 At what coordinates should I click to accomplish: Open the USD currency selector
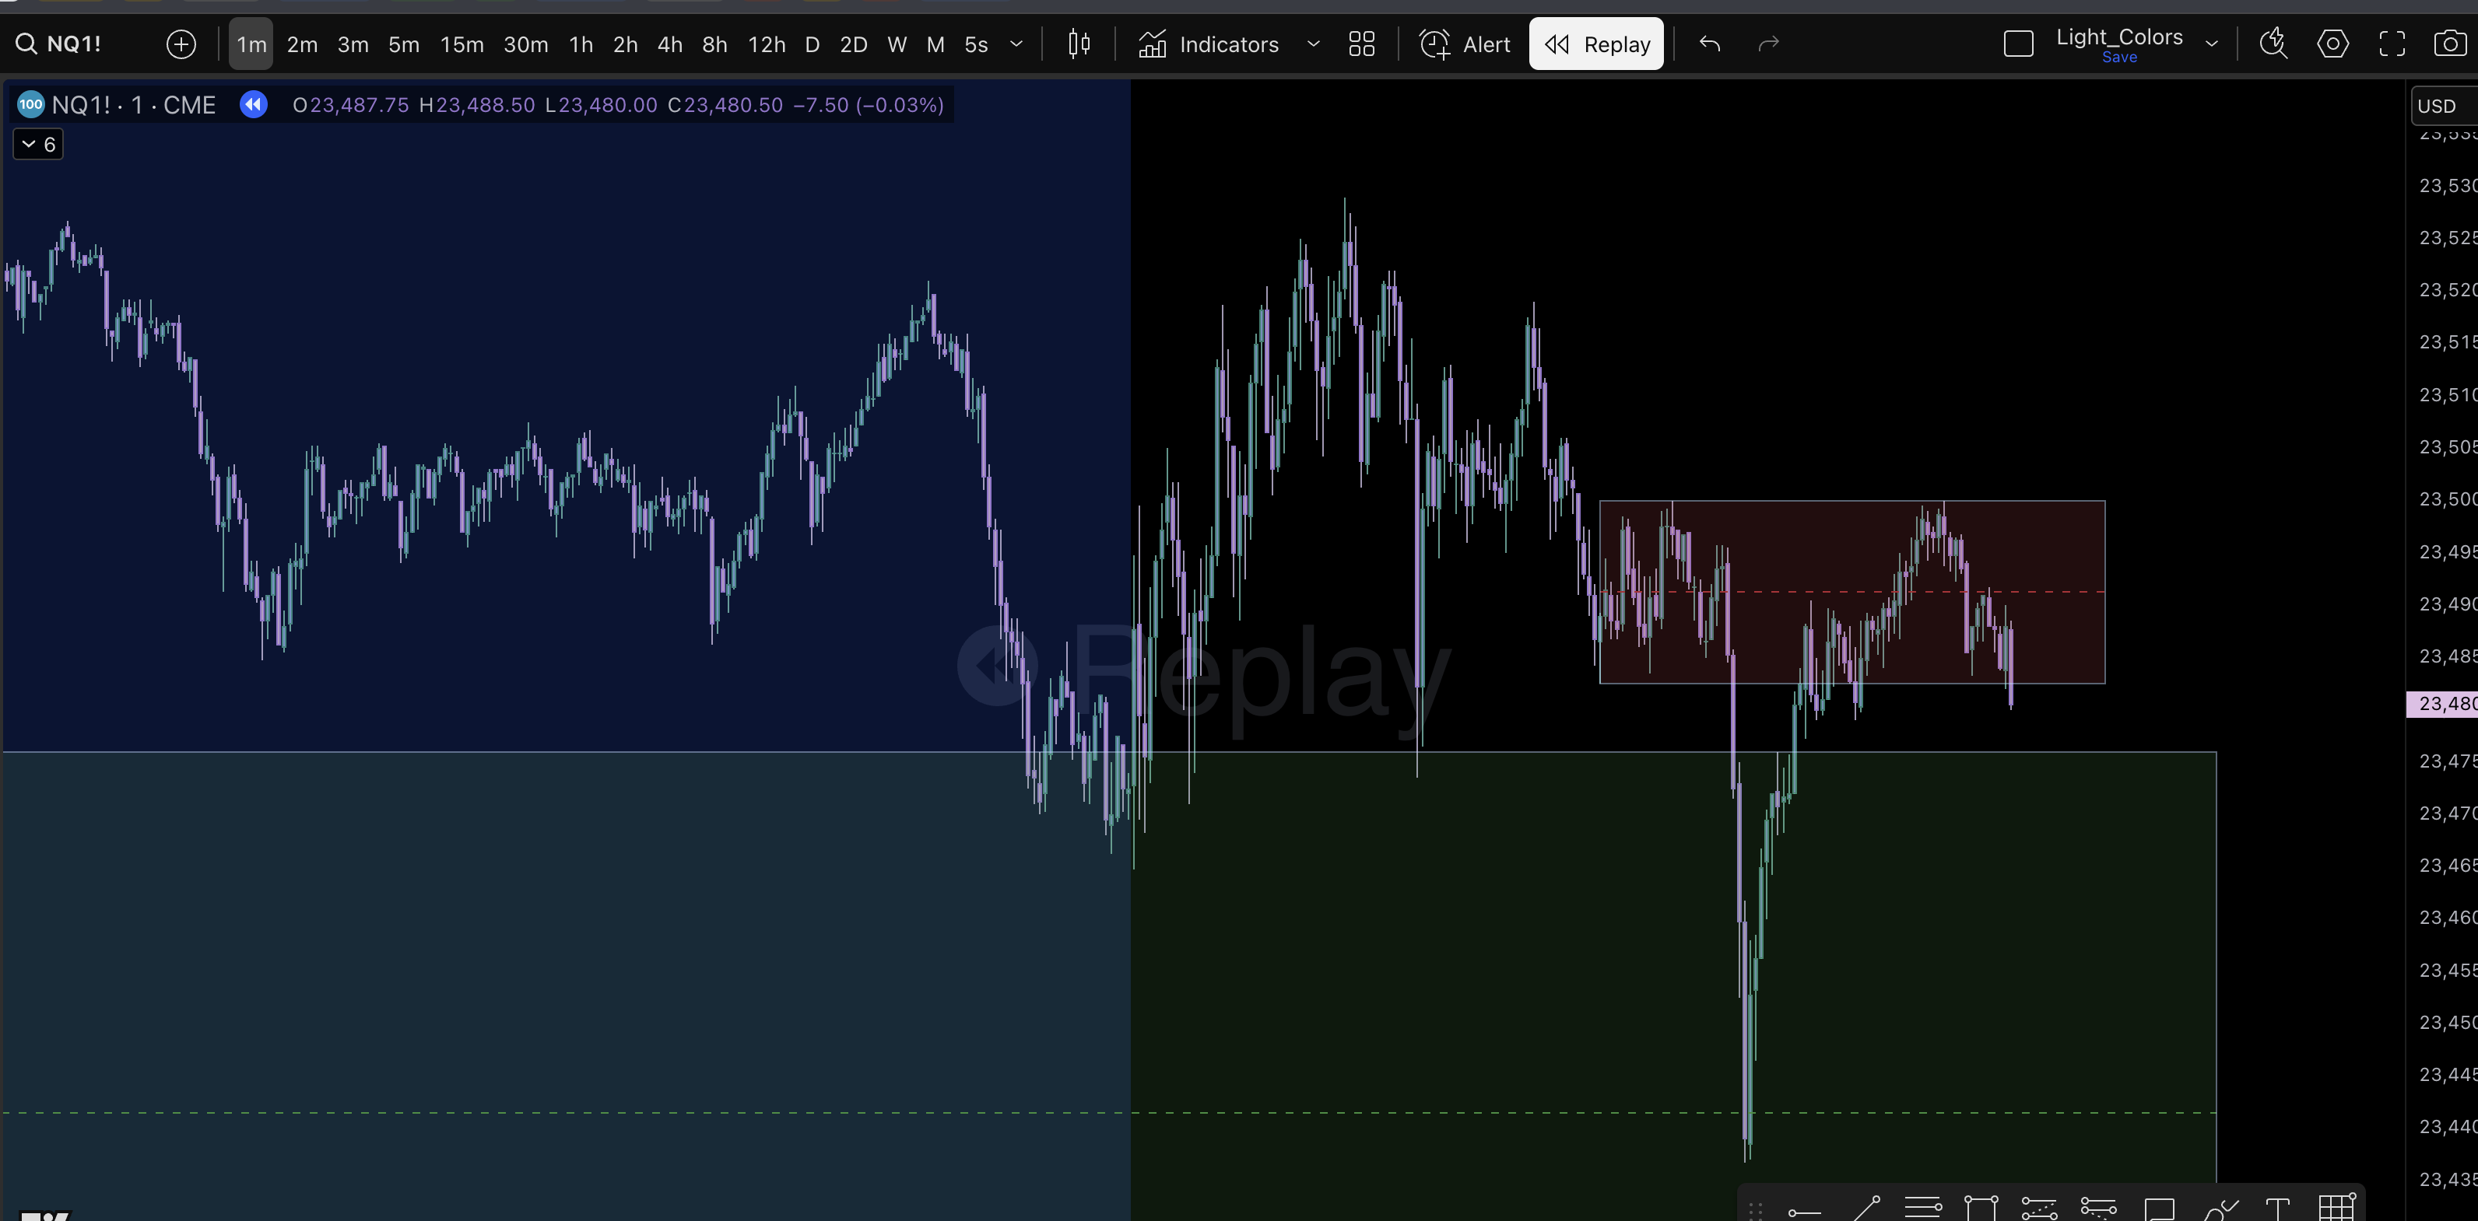coord(2444,106)
